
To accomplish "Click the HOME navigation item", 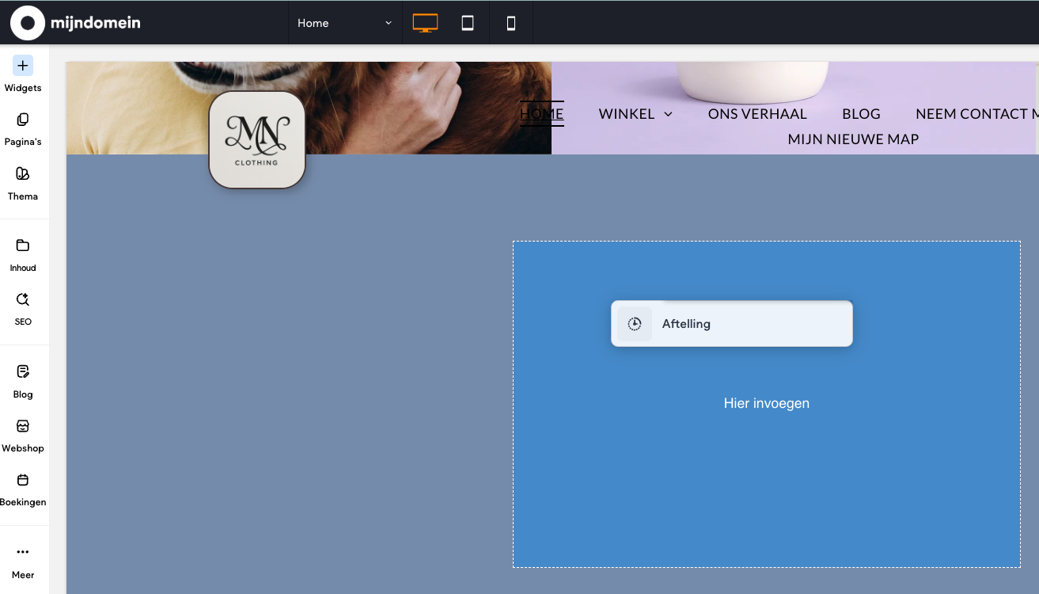I will click(x=541, y=114).
